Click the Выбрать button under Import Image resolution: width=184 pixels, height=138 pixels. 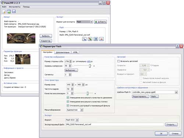click(46, 36)
